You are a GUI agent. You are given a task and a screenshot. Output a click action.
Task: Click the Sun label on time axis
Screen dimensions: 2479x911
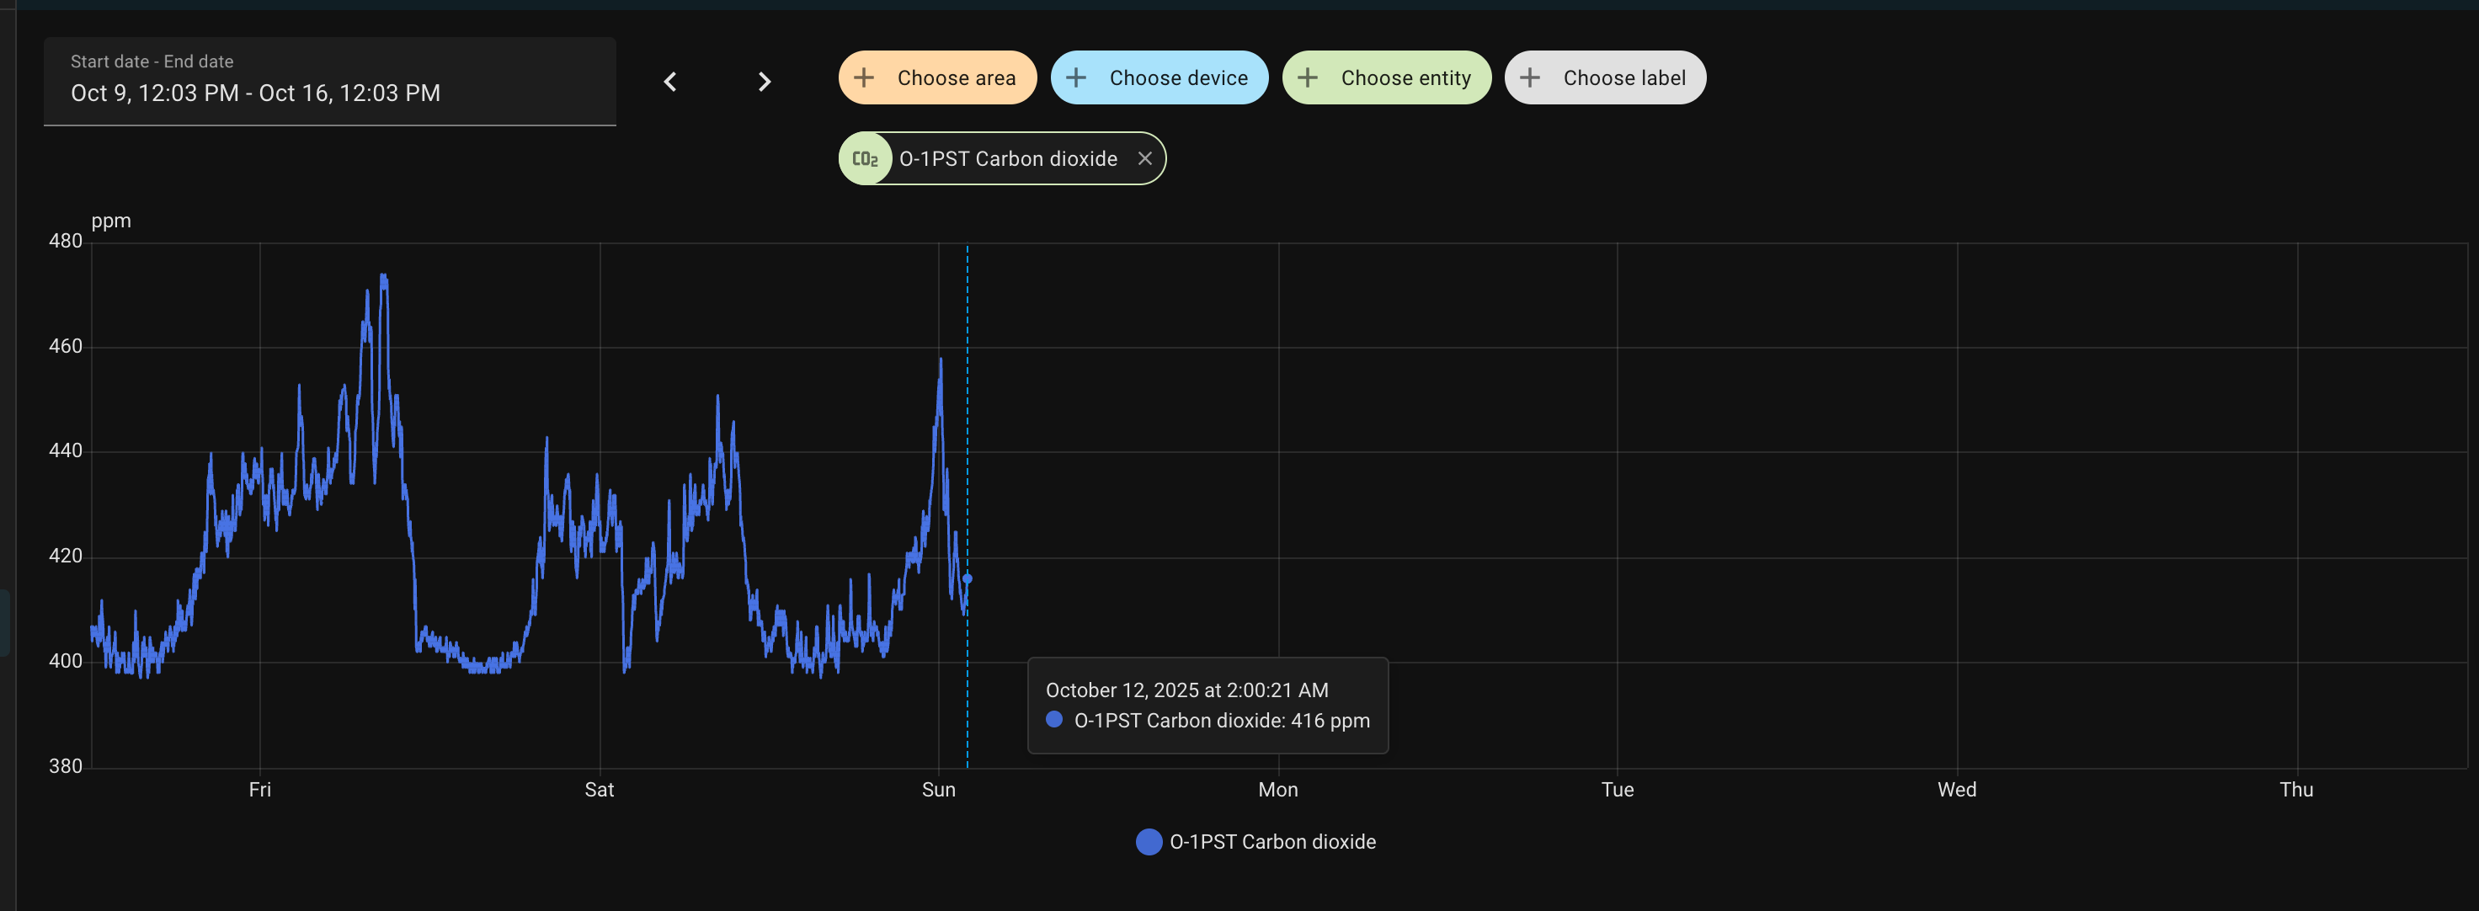(x=938, y=790)
